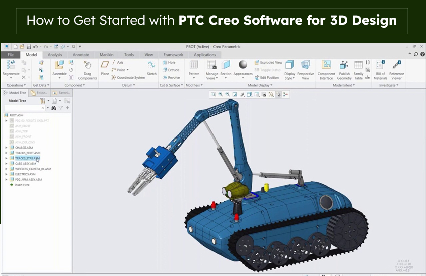Open the View ribbon tab

click(149, 55)
